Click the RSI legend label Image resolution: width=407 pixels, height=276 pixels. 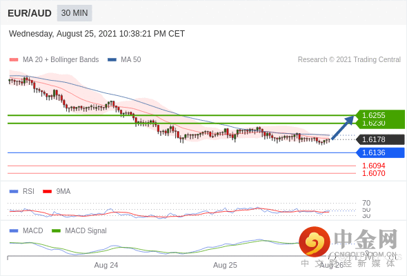[x=28, y=192]
